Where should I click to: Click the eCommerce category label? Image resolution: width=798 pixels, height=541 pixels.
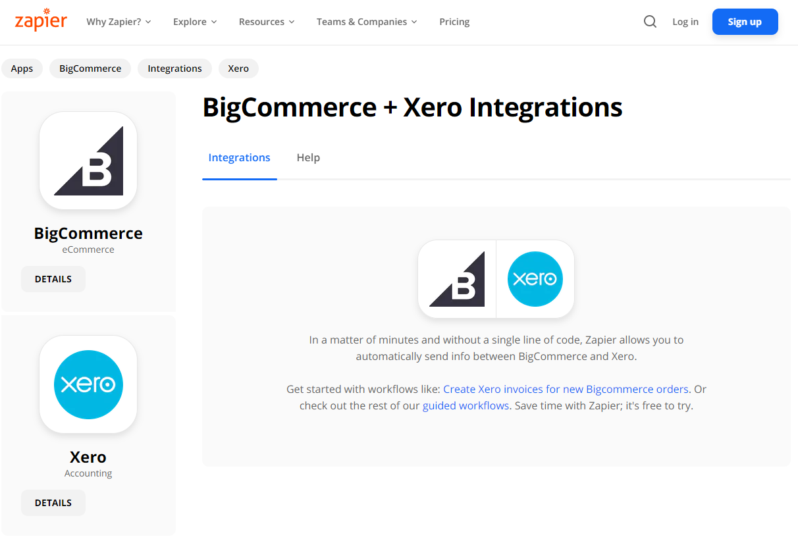(88, 249)
